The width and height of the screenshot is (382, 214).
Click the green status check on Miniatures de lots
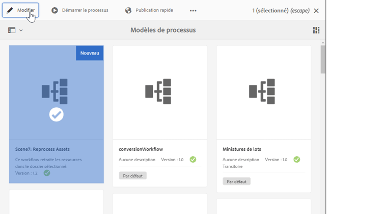297,160
